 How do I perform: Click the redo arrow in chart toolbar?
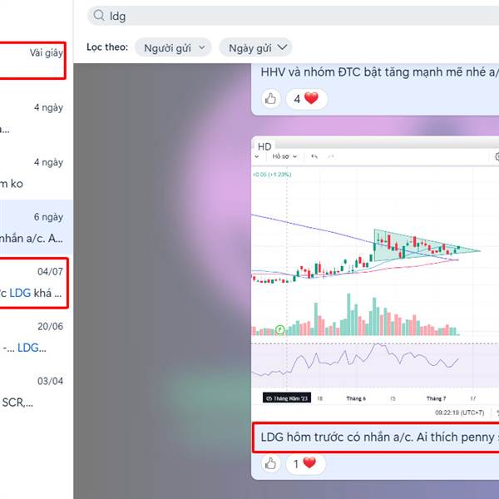click(x=331, y=156)
